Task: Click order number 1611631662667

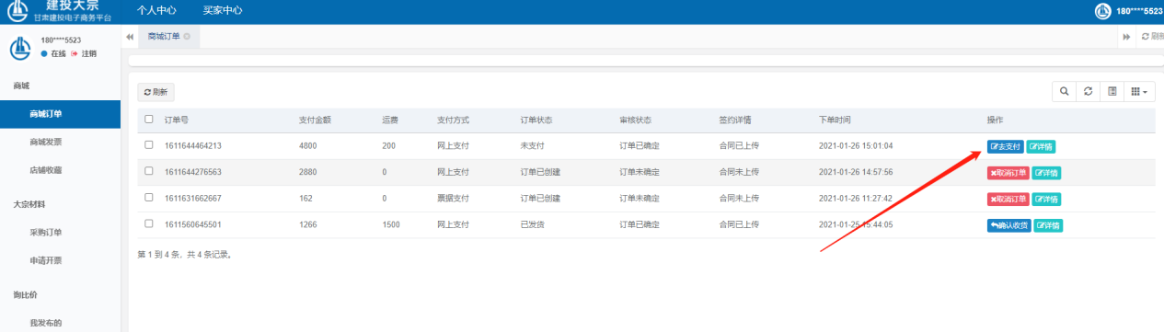Action: [x=193, y=199]
